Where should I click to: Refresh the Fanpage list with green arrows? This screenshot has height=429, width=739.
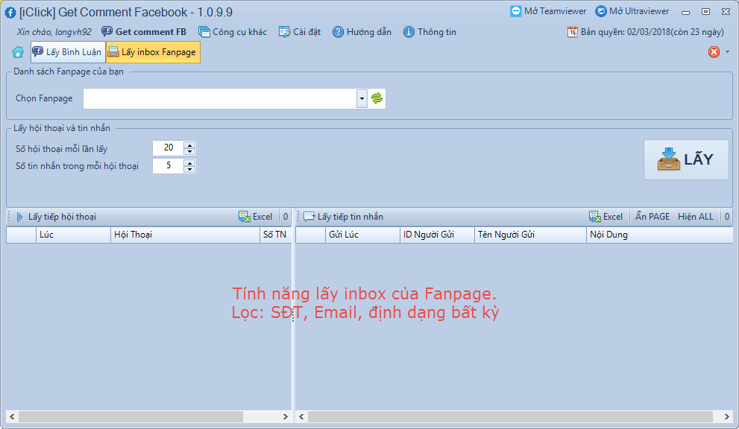(377, 98)
